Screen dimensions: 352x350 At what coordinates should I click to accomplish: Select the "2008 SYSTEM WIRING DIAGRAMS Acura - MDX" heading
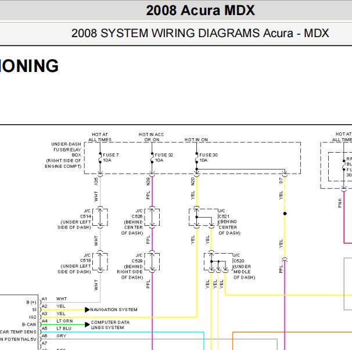pyautogui.click(x=200, y=33)
